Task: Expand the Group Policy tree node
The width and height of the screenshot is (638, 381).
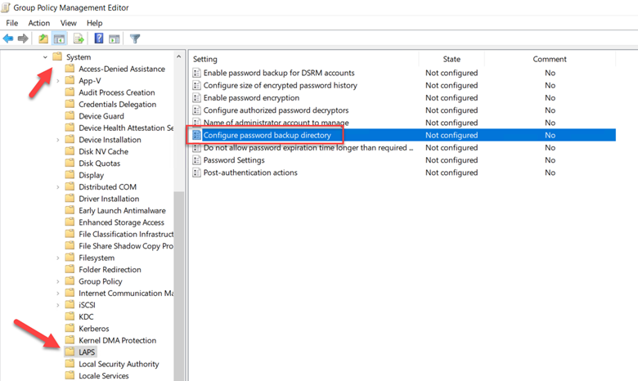Action: [58, 281]
